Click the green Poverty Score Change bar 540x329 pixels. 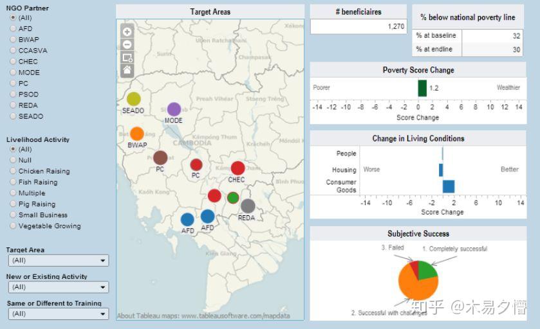(x=422, y=88)
